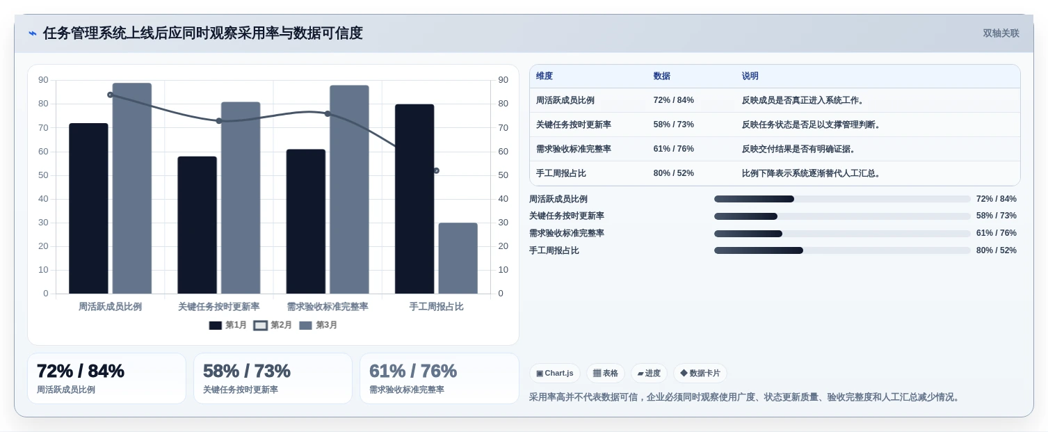Select table row 关键任务按时更新率
This screenshot has width=1048, height=432.
(x=775, y=125)
